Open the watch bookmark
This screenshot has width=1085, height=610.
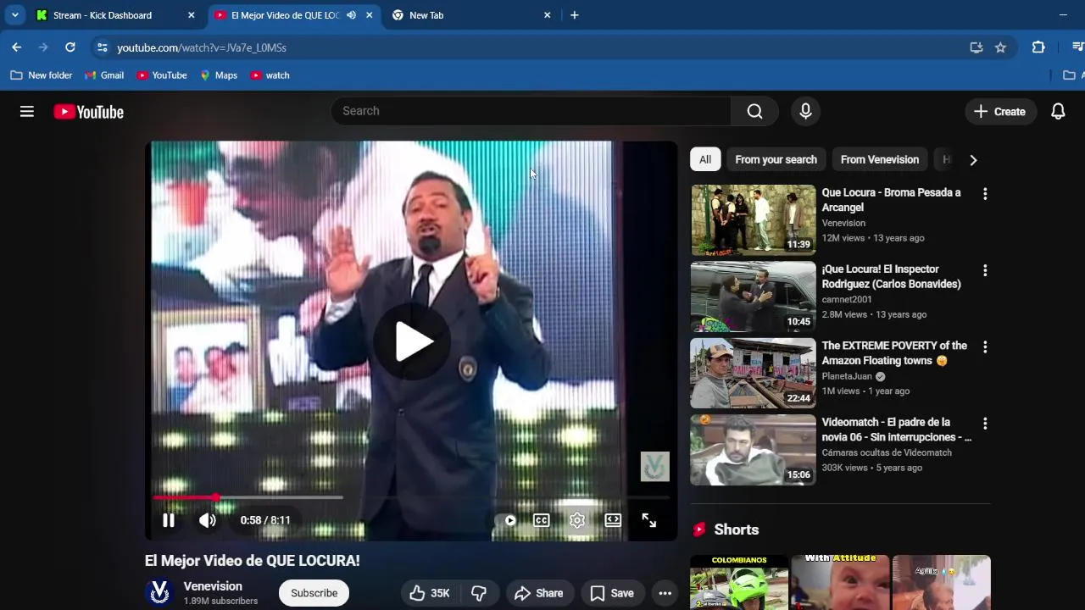tap(270, 75)
